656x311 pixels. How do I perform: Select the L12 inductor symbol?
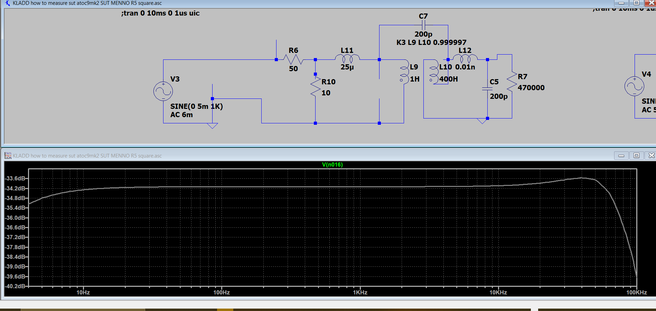(465, 58)
